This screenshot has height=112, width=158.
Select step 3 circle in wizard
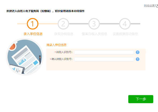click(94, 24)
